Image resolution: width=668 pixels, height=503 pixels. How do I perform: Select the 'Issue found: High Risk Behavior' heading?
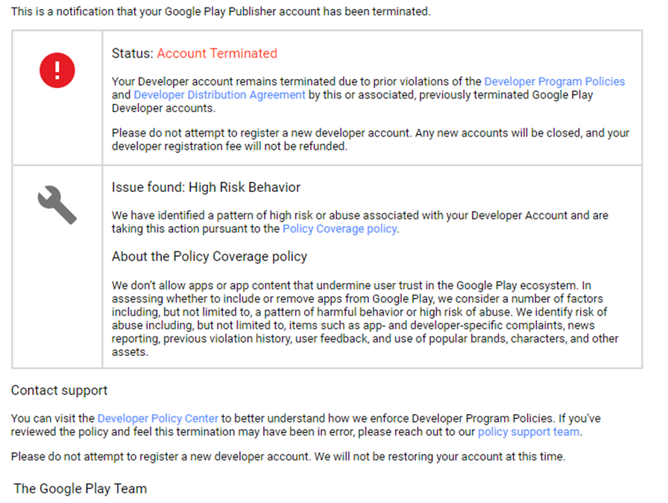[206, 187]
